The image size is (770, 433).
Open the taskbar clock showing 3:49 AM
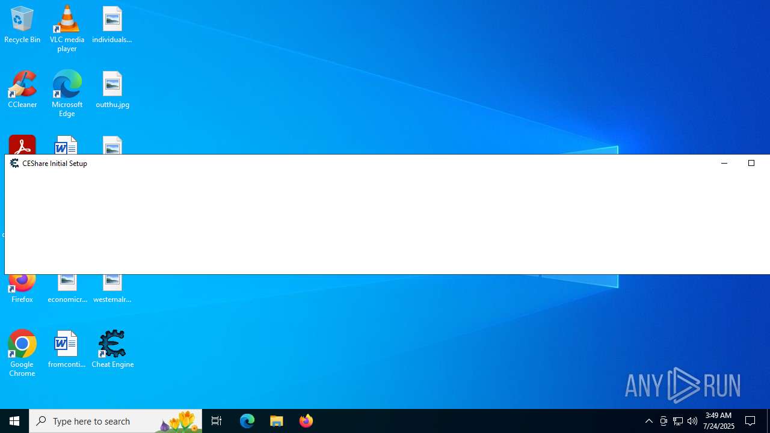click(x=719, y=421)
